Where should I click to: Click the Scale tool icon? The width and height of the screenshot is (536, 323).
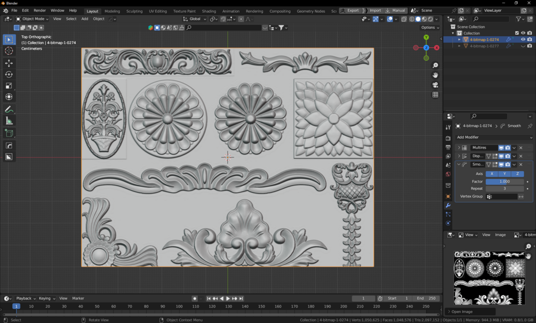[9, 86]
